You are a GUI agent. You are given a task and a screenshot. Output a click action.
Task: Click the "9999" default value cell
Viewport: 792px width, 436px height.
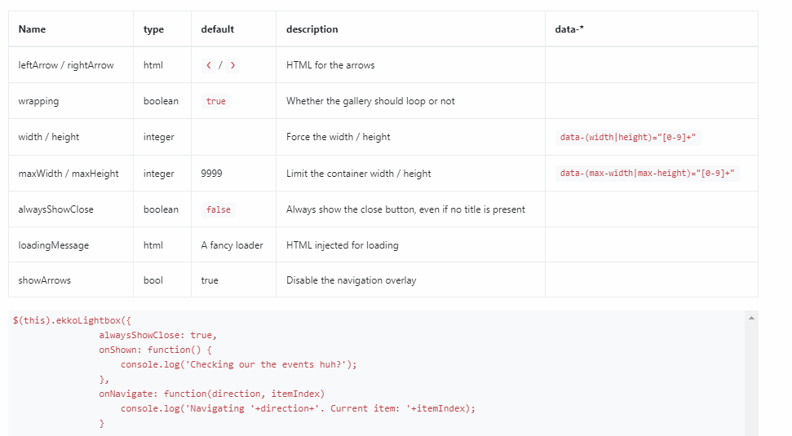tap(211, 174)
